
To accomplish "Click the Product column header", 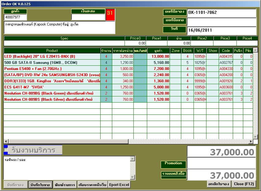I will tap(52, 50).
